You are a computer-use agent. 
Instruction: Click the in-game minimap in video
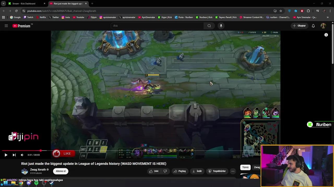click(x=260, y=139)
